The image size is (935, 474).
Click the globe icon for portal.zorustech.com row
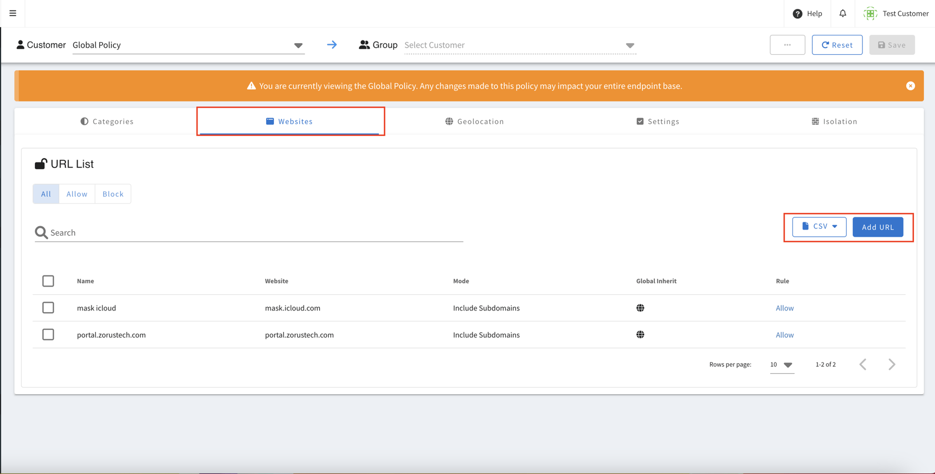pyautogui.click(x=640, y=335)
